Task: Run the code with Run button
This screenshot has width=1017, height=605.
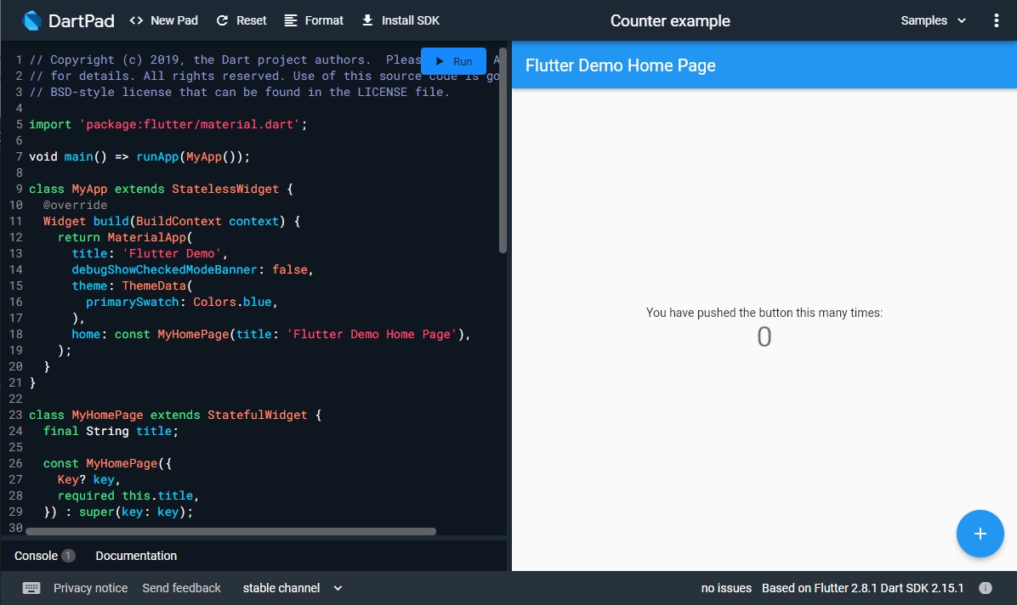Action: tap(453, 61)
